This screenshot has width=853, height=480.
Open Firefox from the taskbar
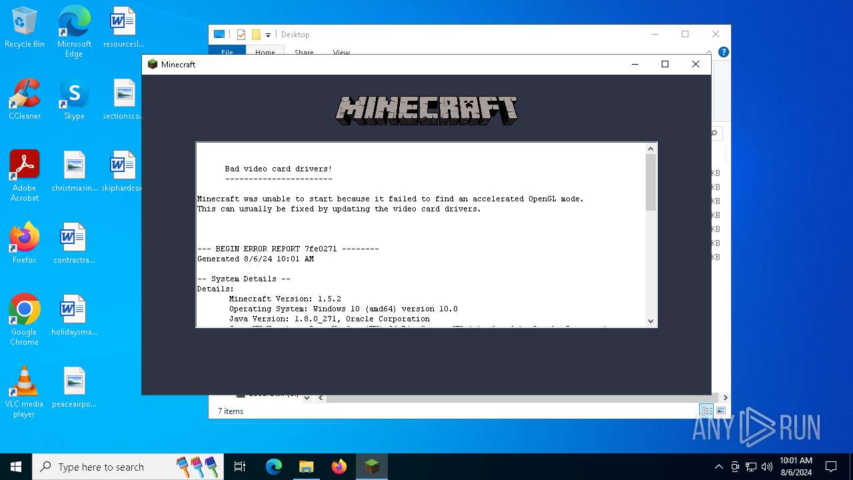tap(339, 467)
